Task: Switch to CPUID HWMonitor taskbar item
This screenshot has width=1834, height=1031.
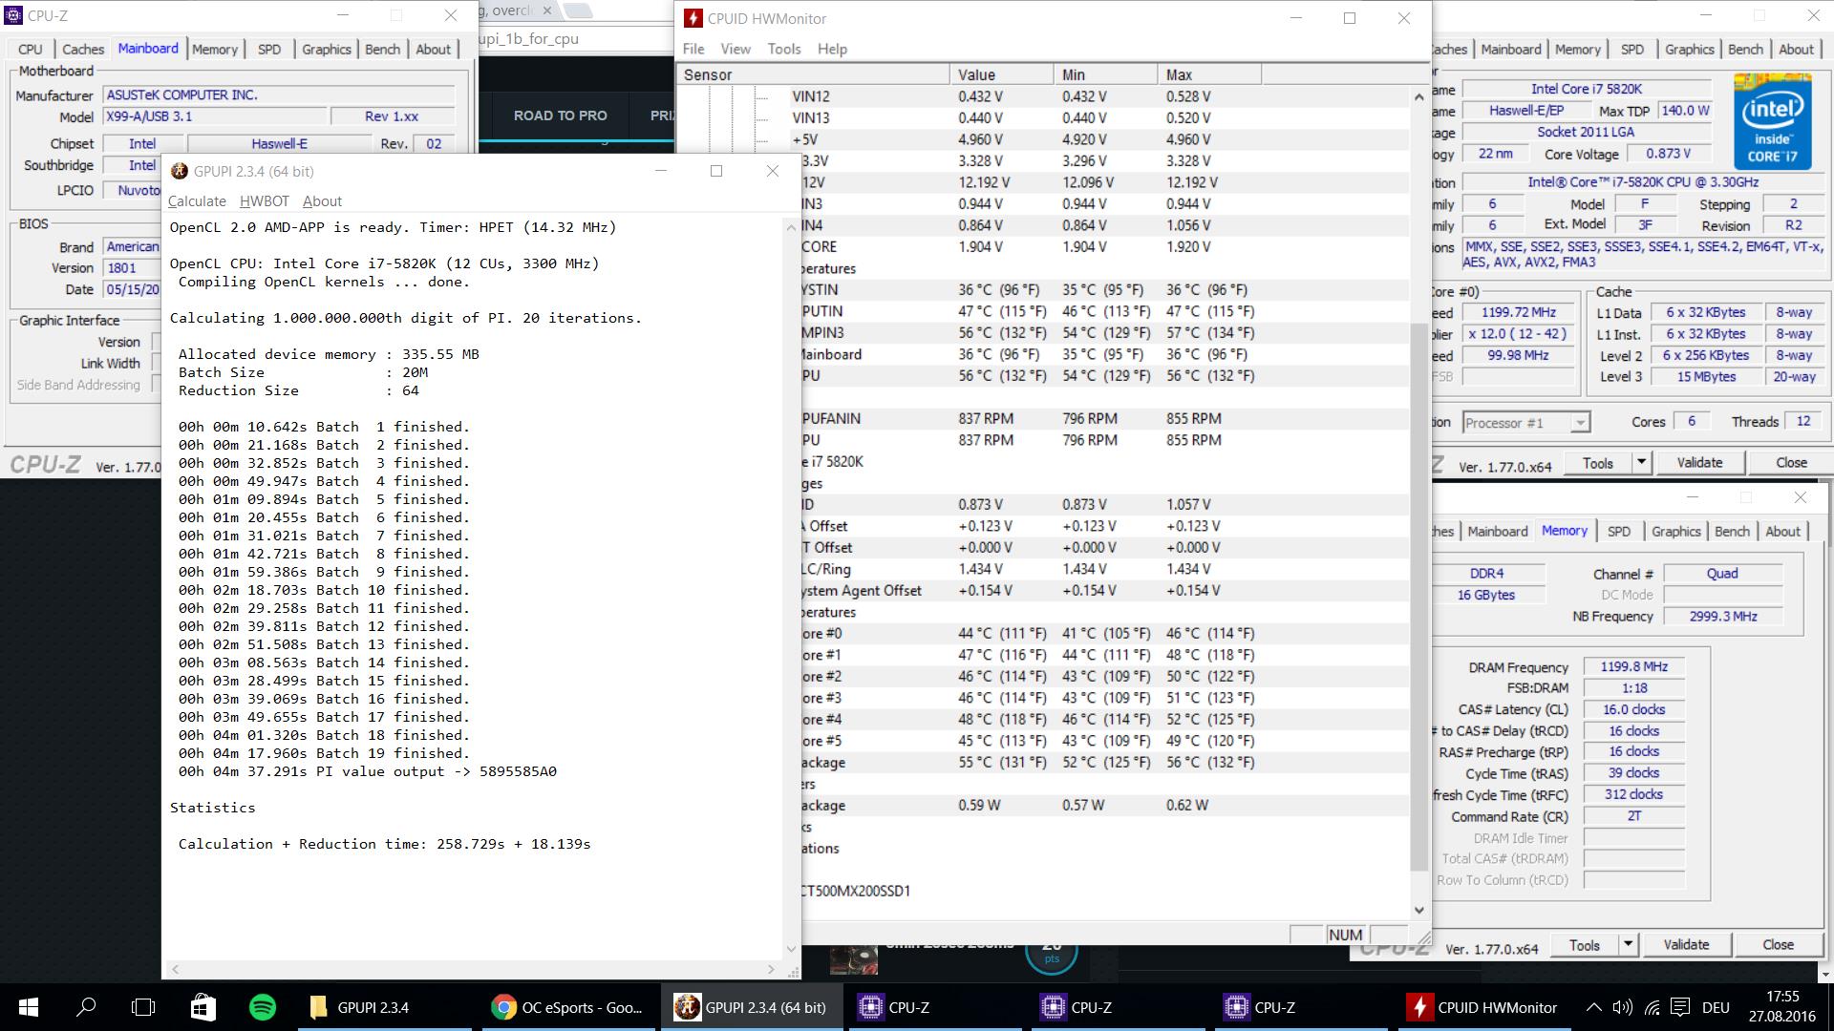Action: (x=1483, y=1007)
